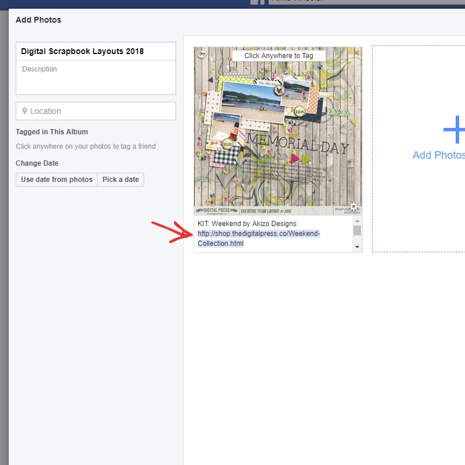Click the Location input field
The width and height of the screenshot is (465, 465).
pyautogui.click(x=96, y=111)
